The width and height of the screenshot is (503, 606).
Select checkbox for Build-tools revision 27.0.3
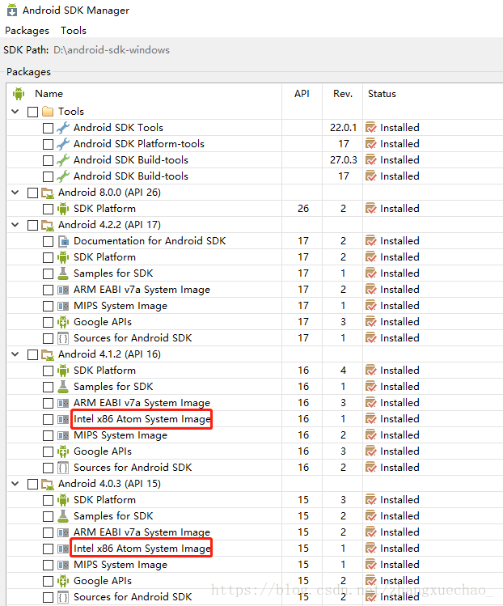(x=49, y=161)
